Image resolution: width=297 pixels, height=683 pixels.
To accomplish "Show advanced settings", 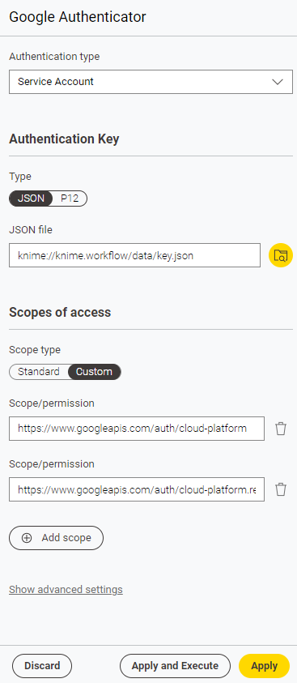I will tap(66, 590).
